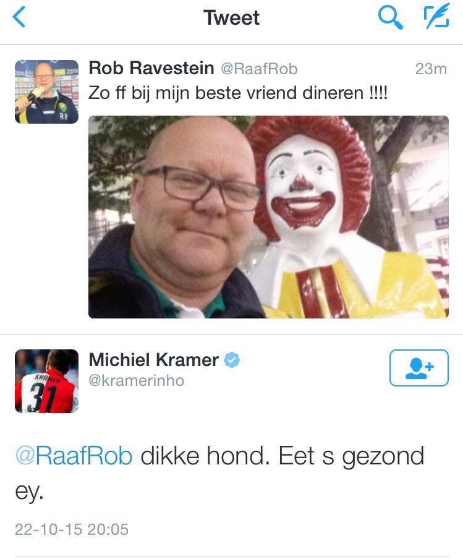Click Michiel Kramer's verified badge
Image resolution: width=463 pixels, height=559 pixels.
[232, 360]
